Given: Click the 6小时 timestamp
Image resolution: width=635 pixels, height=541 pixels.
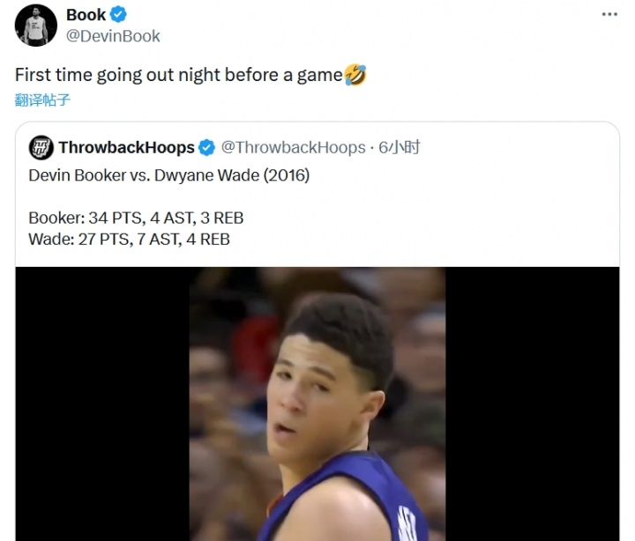Looking at the screenshot, I should 400,147.
